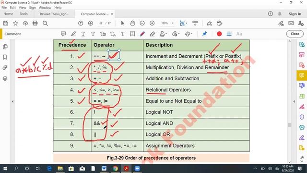
Task: Open the text properties Aa icon
Action: click(x=239, y=34)
